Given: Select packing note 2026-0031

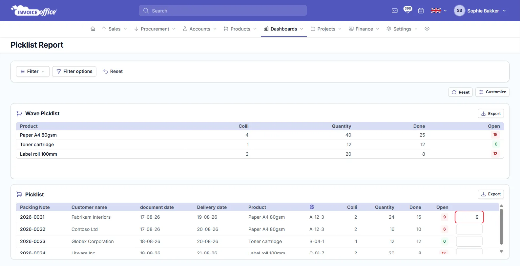Looking at the screenshot, I should (x=32, y=217).
